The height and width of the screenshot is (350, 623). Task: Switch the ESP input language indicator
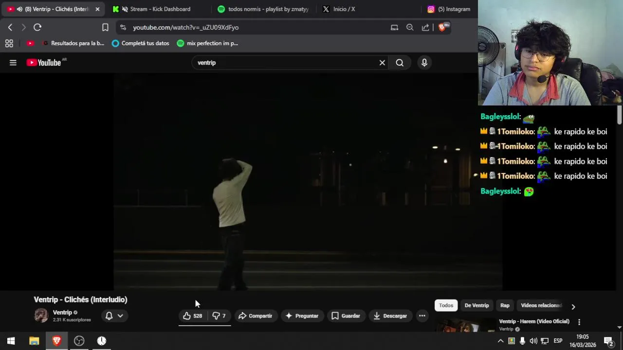558,341
